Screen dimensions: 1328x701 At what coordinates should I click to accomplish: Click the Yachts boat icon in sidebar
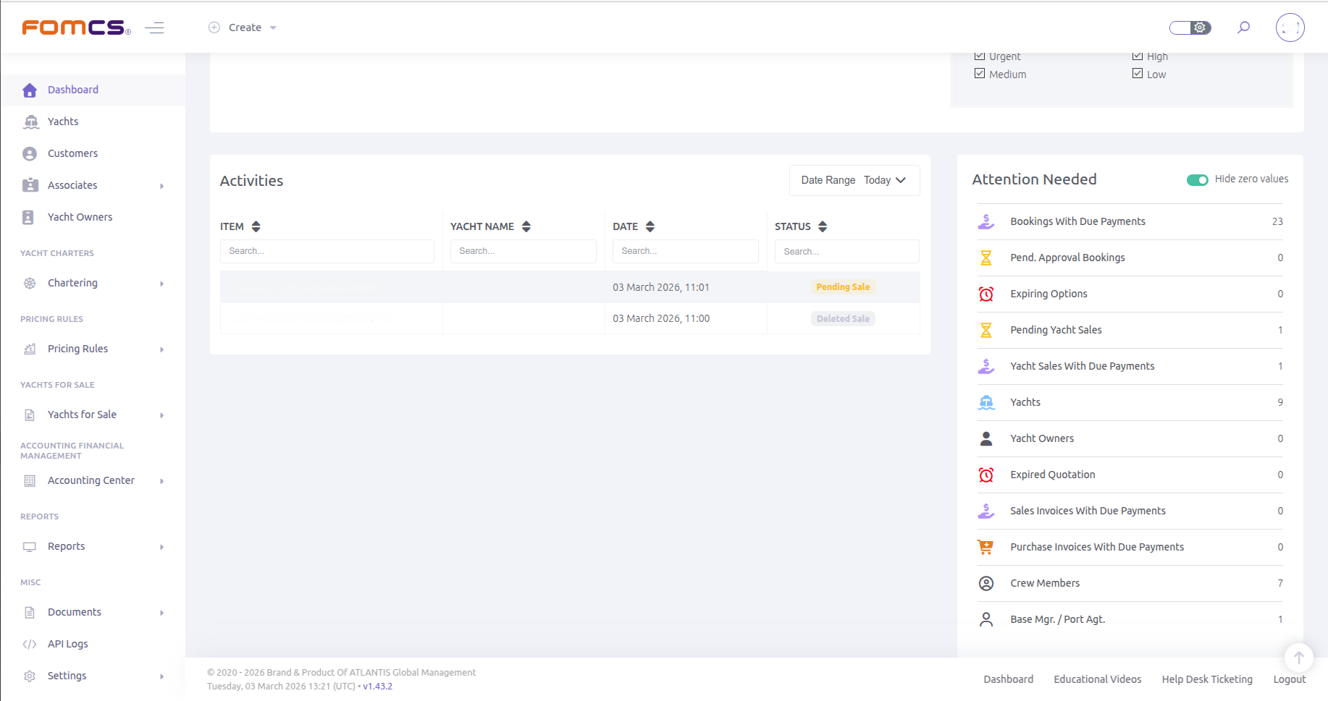[x=30, y=122]
